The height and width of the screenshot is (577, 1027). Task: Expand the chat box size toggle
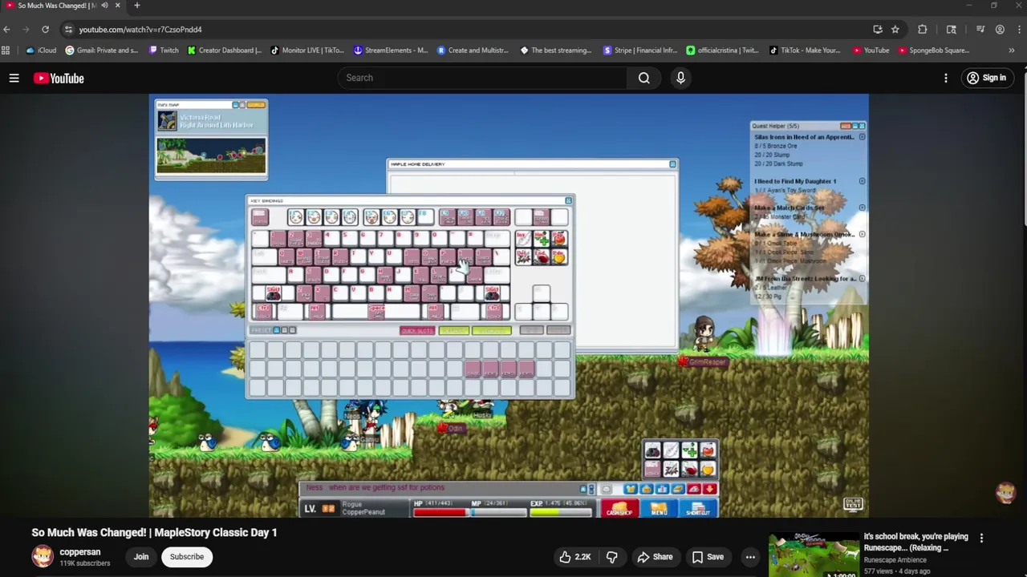pos(591,489)
